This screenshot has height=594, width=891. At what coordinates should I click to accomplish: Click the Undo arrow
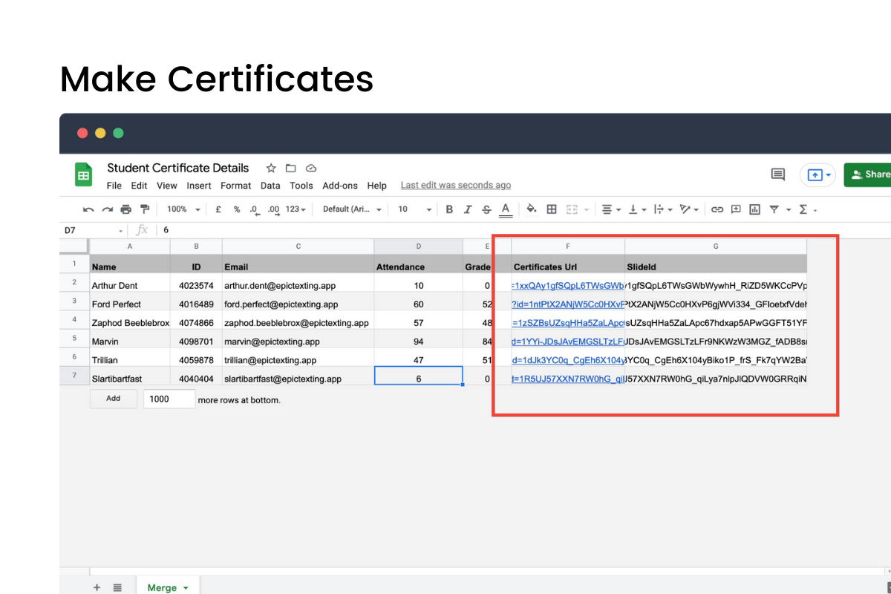tap(87, 209)
